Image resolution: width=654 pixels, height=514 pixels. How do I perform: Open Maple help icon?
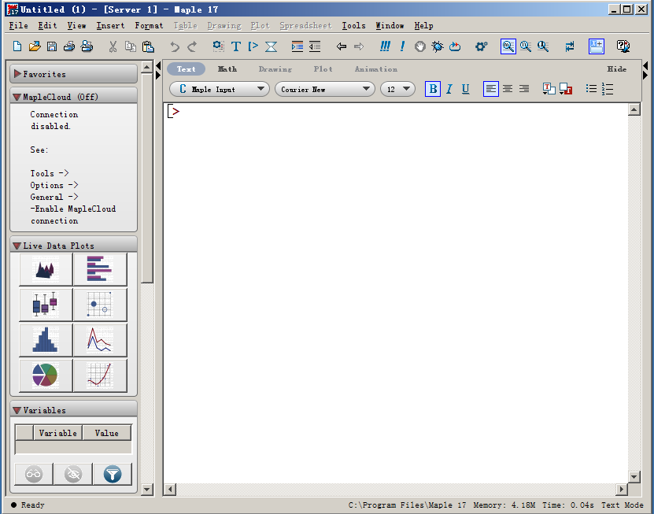click(x=623, y=46)
